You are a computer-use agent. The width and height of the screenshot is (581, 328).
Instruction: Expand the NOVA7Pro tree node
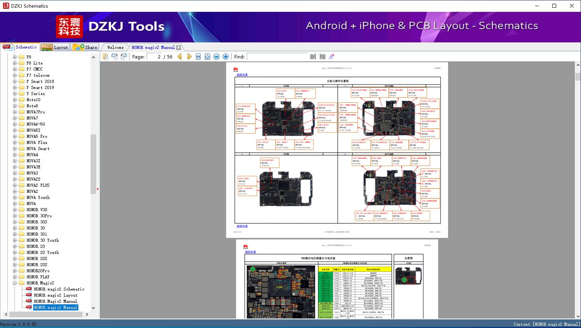pos(15,112)
